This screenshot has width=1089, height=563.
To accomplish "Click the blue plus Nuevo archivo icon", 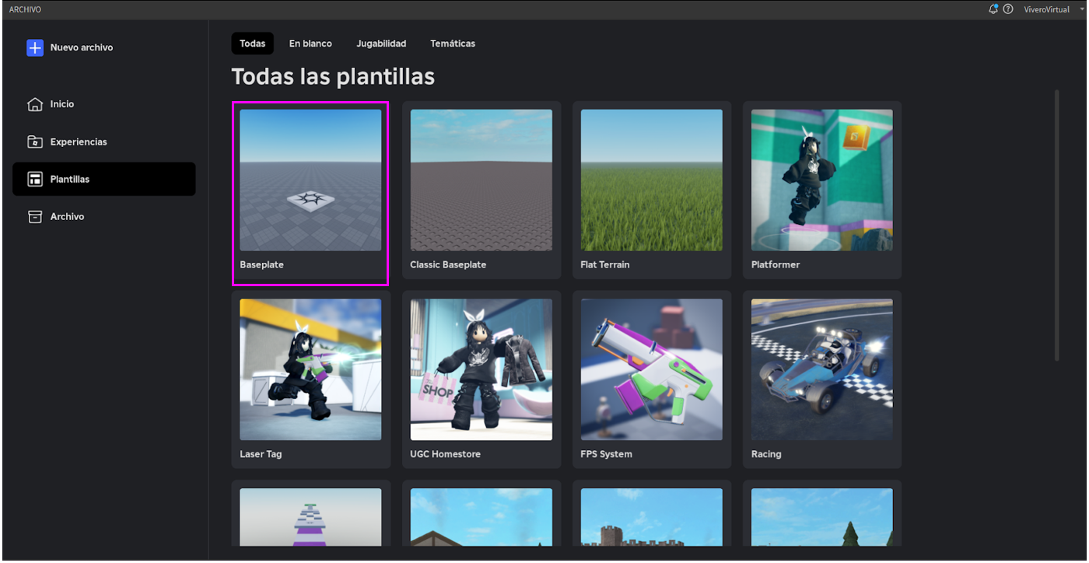I will point(35,47).
